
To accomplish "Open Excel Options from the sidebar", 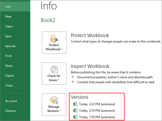I will [11, 111].
